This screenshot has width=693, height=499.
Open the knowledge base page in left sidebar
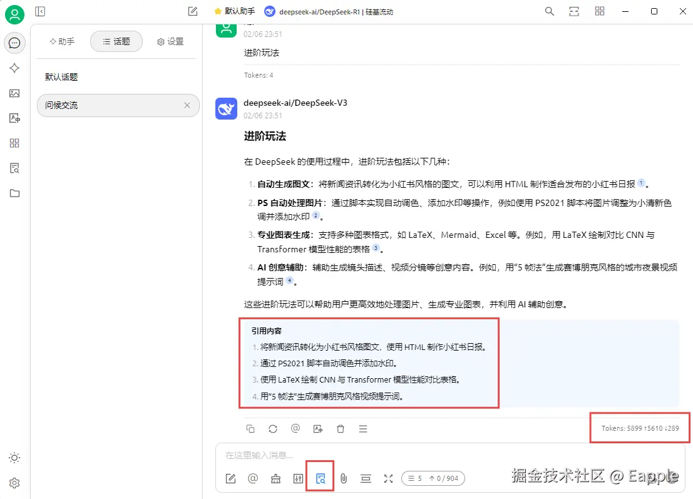[x=14, y=168]
